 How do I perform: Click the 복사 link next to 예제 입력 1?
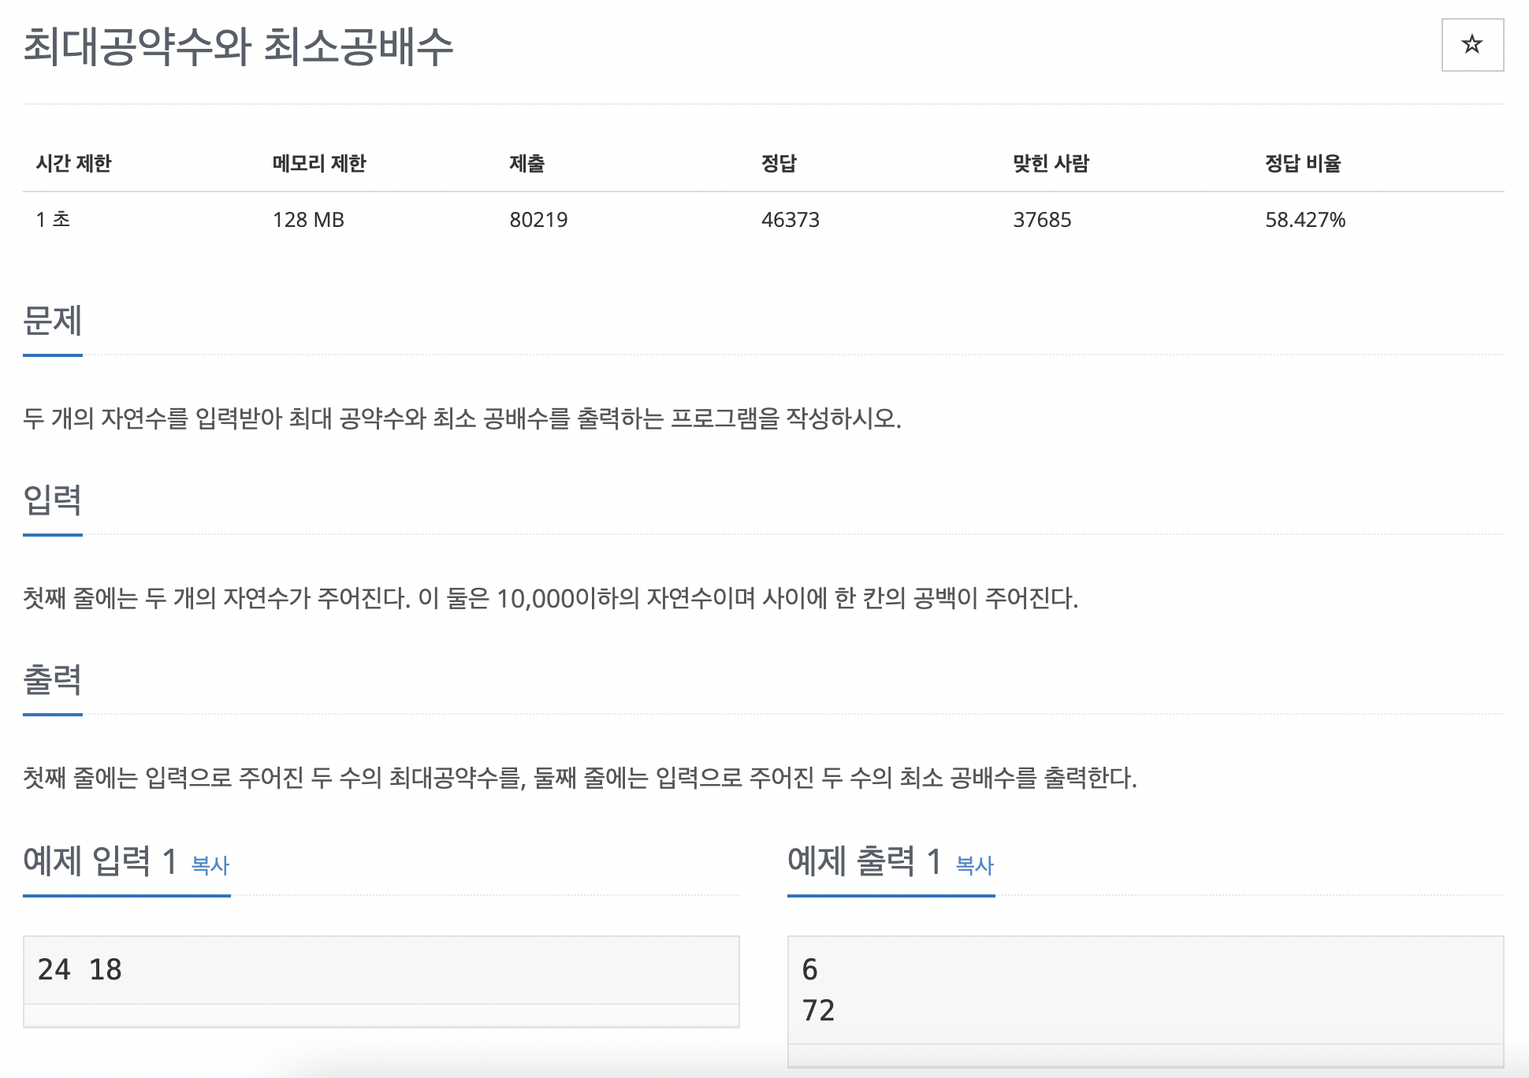[209, 865]
